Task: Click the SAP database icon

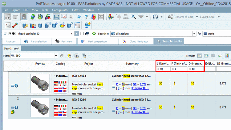Action: [87, 25]
